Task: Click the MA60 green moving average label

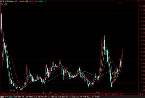Action: 41,1
